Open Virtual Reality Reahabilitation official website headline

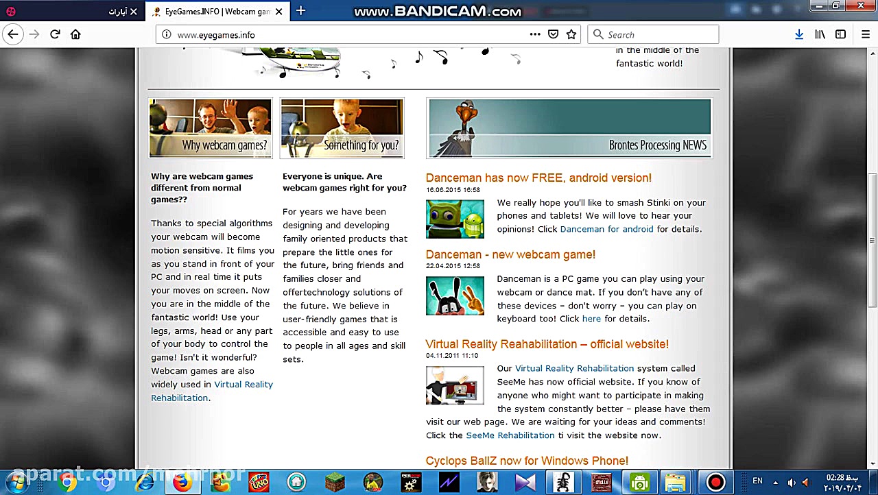click(547, 344)
